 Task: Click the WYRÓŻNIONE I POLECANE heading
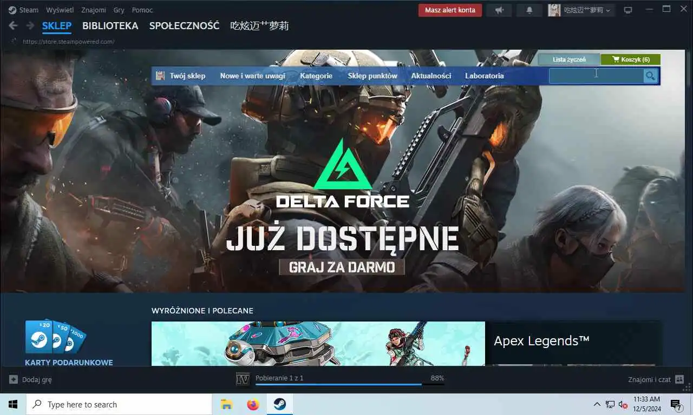[202, 311]
